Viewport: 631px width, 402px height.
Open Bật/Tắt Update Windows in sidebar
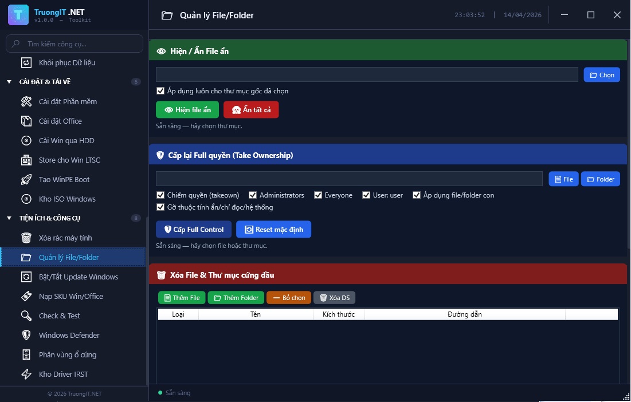(78, 277)
